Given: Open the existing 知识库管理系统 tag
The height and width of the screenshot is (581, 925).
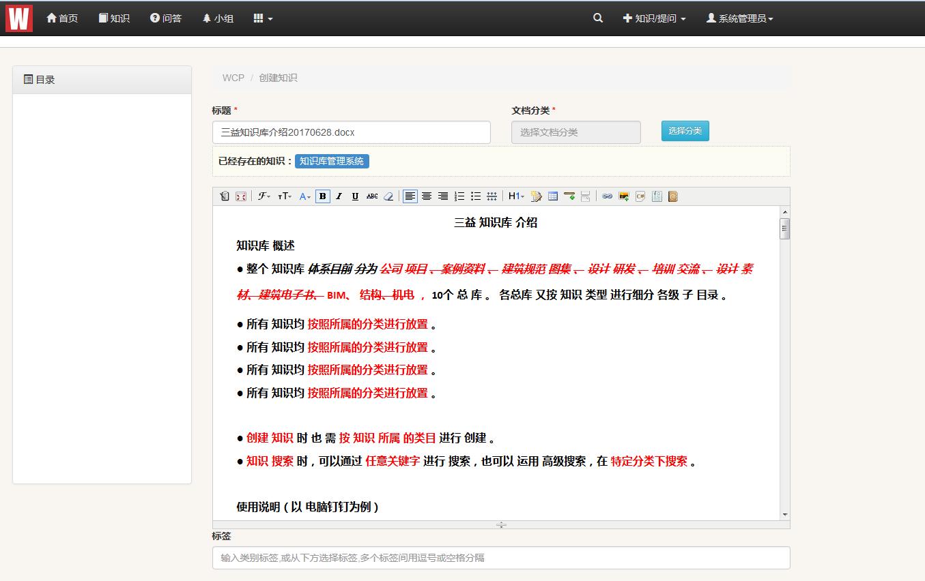Looking at the screenshot, I should click(x=332, y=161).
